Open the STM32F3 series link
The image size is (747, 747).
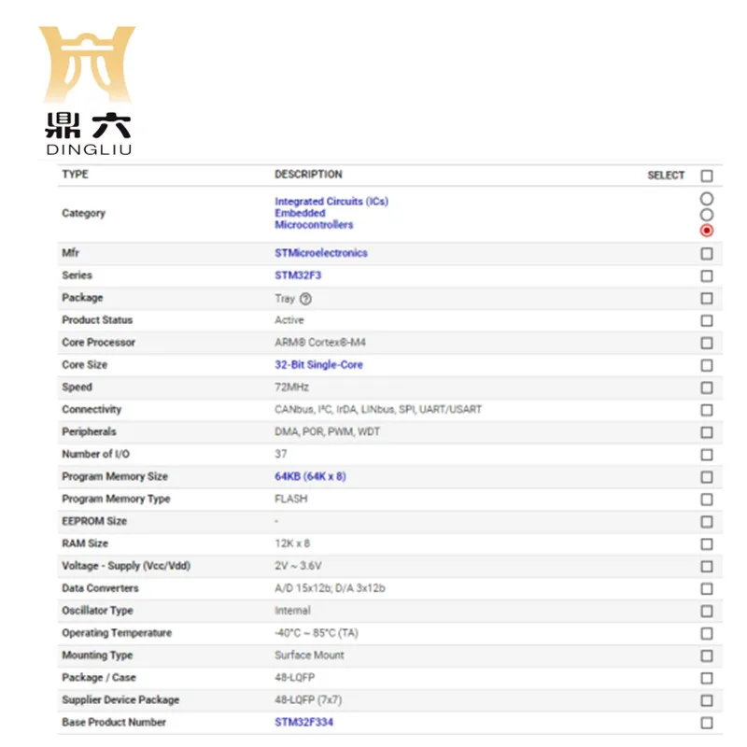click(x=298, y=275)
